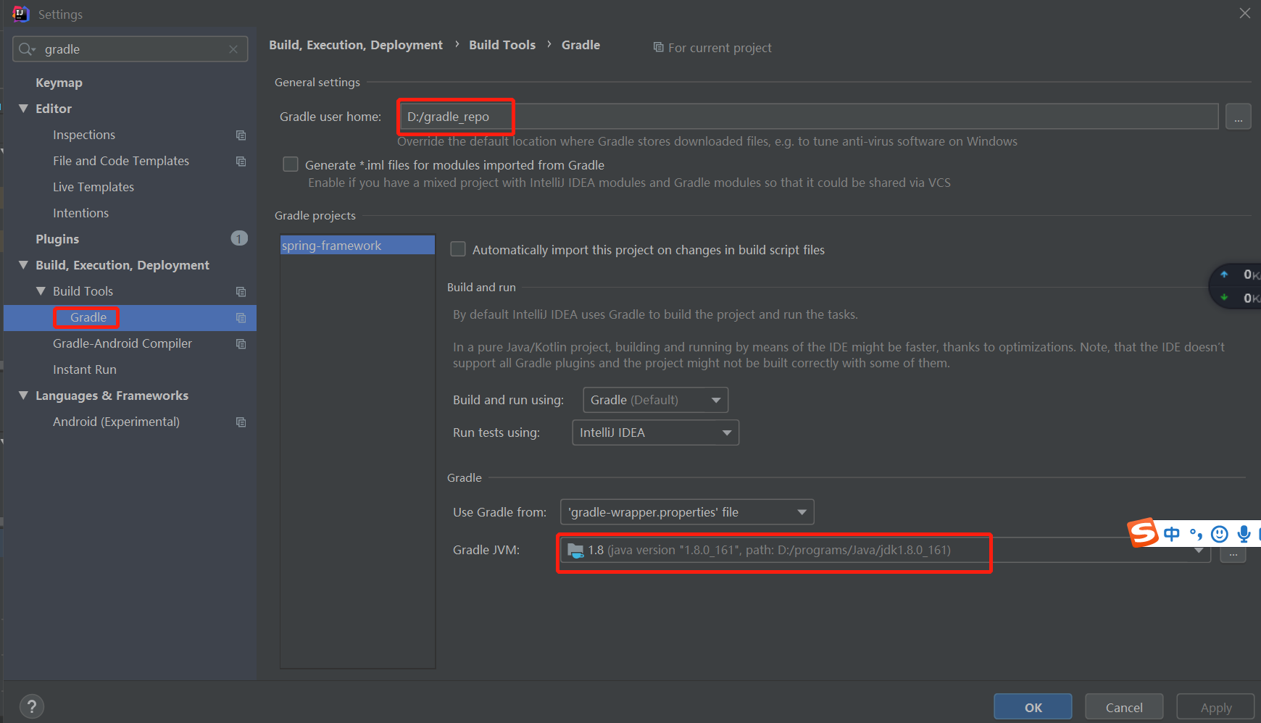The image size is (1261, 723).
Task: Select Keymap in settings tree
Action: point(59,83)
